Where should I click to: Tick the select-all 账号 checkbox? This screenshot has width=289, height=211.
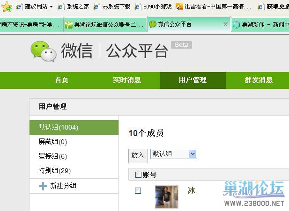pyautogui.click(x=138, y=175)
